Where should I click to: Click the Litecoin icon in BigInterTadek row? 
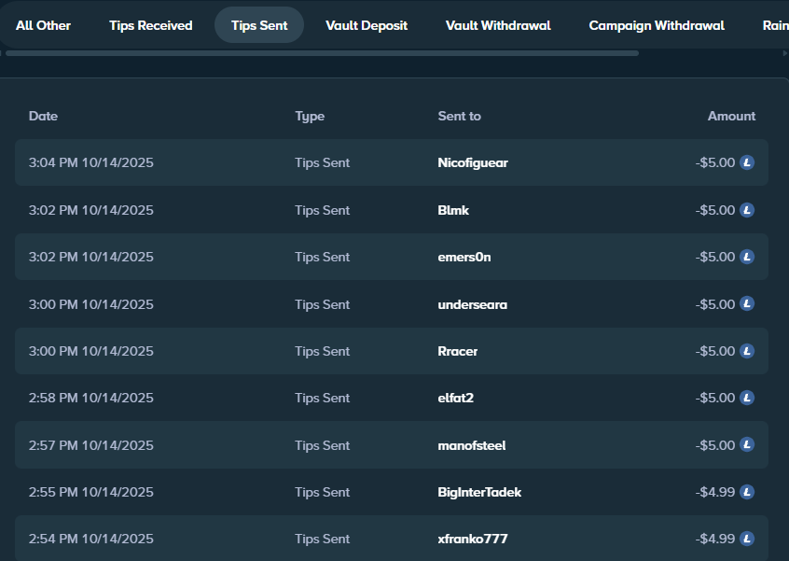747,492
